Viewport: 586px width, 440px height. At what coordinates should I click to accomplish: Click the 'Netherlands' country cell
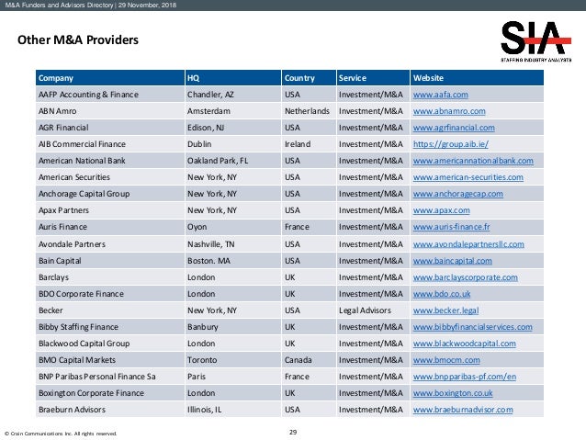309,111
